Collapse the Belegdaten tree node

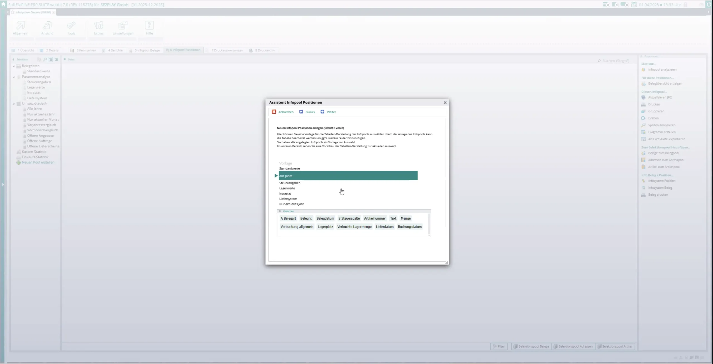tap(14, 66)
